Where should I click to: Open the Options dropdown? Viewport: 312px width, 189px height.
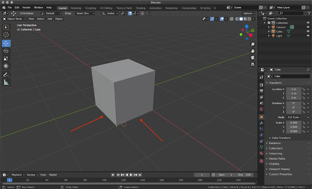[249, 13]
